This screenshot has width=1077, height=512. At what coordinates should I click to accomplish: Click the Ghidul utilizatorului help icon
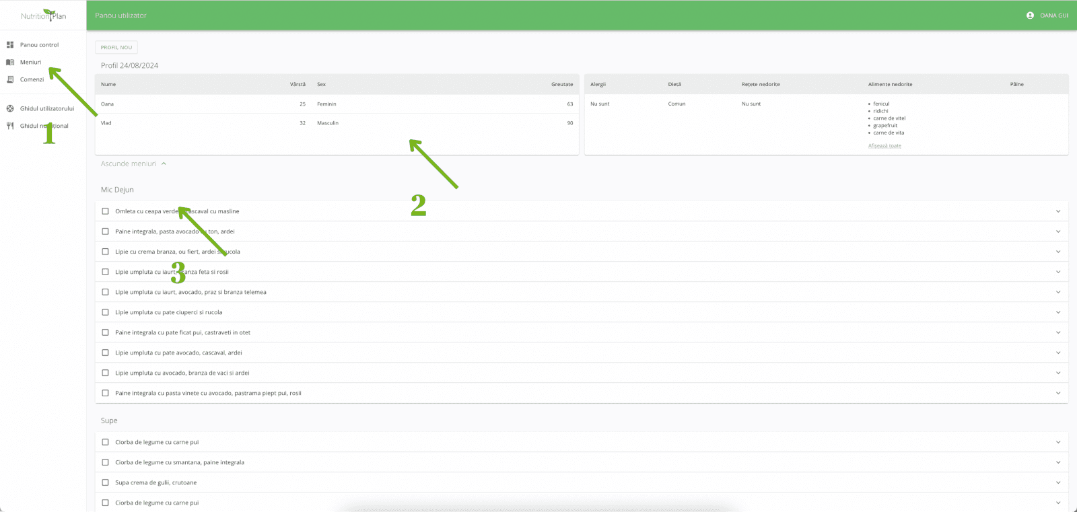point(10,108)
